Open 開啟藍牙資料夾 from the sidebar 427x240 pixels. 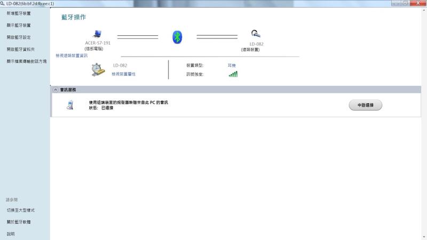(x=20, y=49)
